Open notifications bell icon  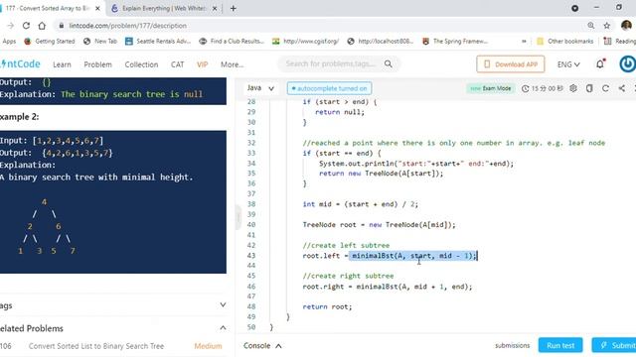point(600,63)
